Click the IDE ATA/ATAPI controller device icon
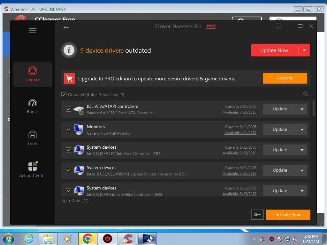Screen dimensions: 327x245 tap(79, 110)
